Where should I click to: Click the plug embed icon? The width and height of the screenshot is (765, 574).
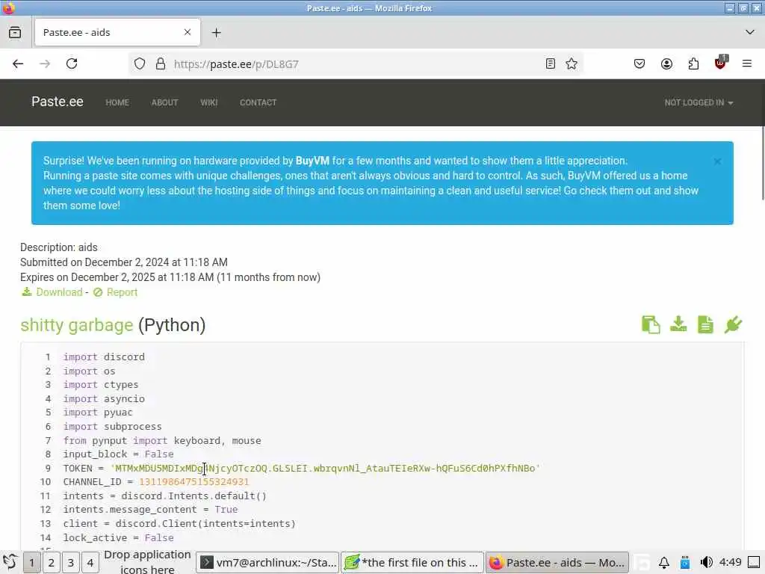[x=734, y=324]
